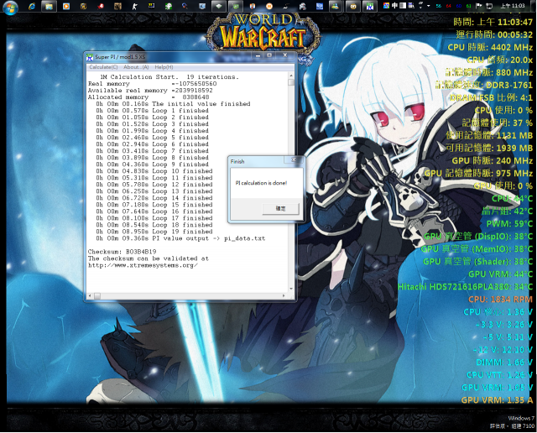The height and width of the screenshot is (433, 537).
Task: Open the Windows Start orb
Action: pyautogui.click(x=10, y=7)
